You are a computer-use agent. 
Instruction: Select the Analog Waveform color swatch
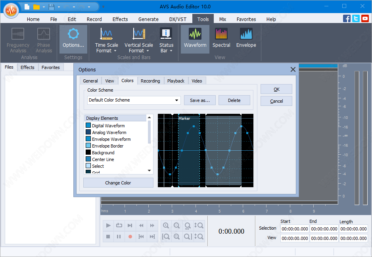(x=88, y=132)
